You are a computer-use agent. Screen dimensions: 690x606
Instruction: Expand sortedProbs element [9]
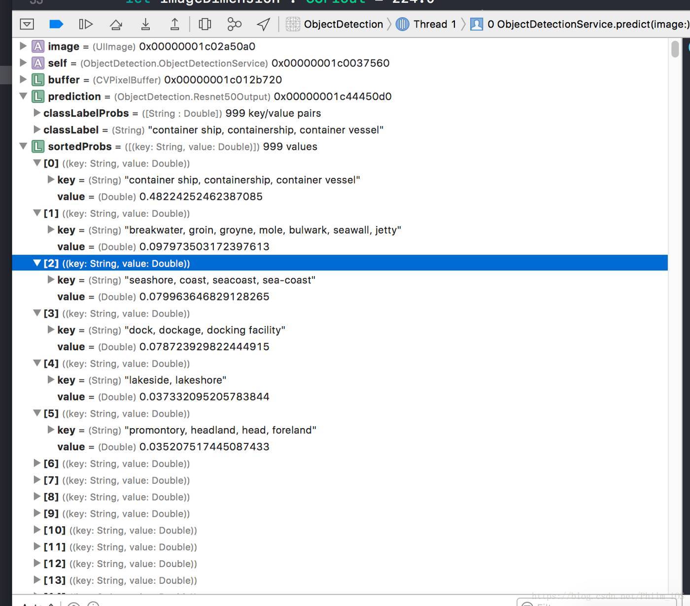[36, 513]
